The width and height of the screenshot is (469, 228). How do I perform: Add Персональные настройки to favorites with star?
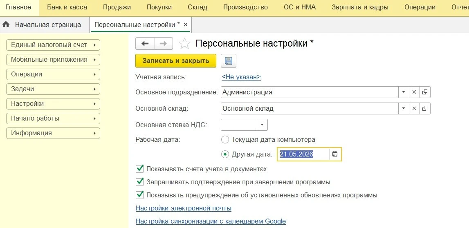click(x=184, y=44)
